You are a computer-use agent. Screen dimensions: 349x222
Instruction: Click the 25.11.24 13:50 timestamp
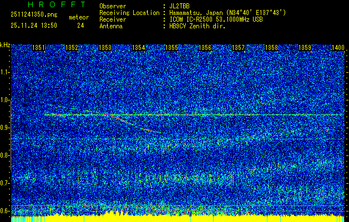34,26
